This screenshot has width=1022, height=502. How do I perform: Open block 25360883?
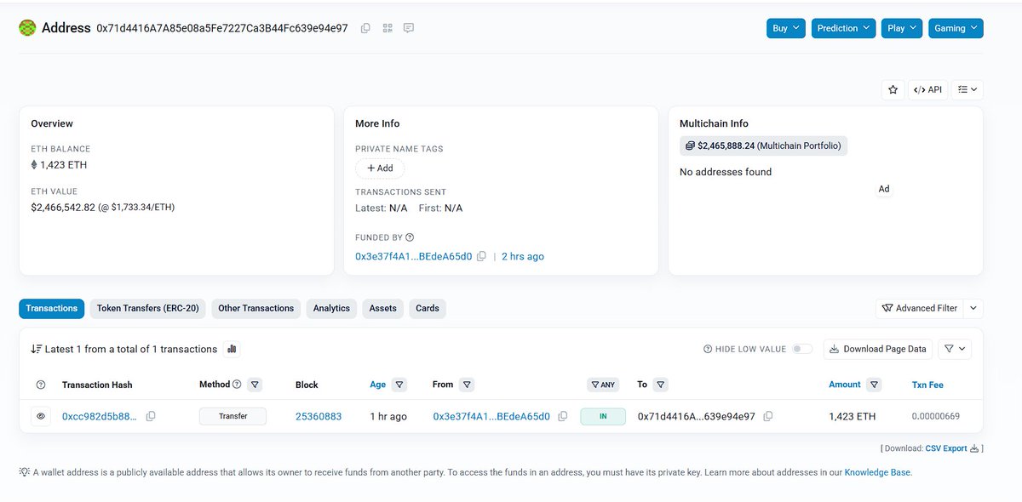point(319,417)
